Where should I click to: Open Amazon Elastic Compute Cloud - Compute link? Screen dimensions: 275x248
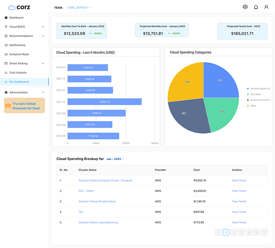(x=105, y=180)
